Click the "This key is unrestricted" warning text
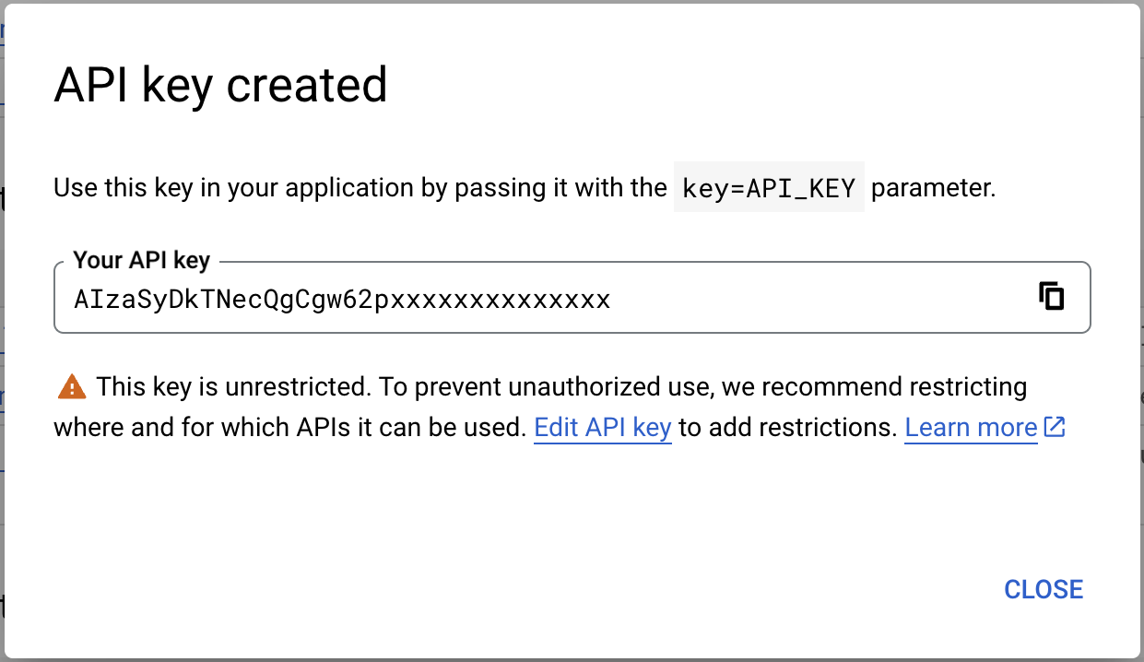 pos(232,386)
